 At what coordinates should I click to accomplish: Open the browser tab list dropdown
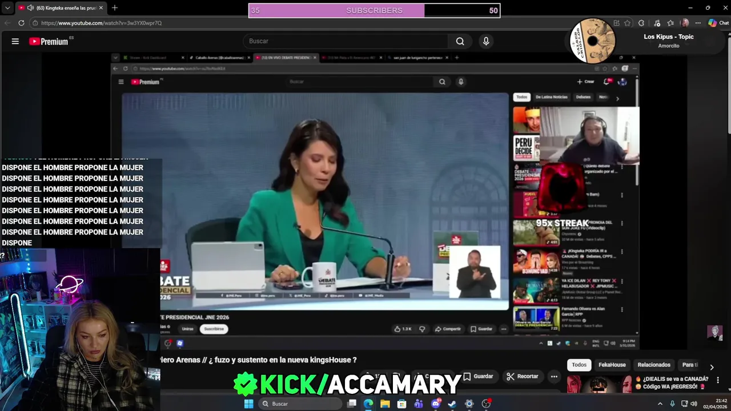point(7,8)
